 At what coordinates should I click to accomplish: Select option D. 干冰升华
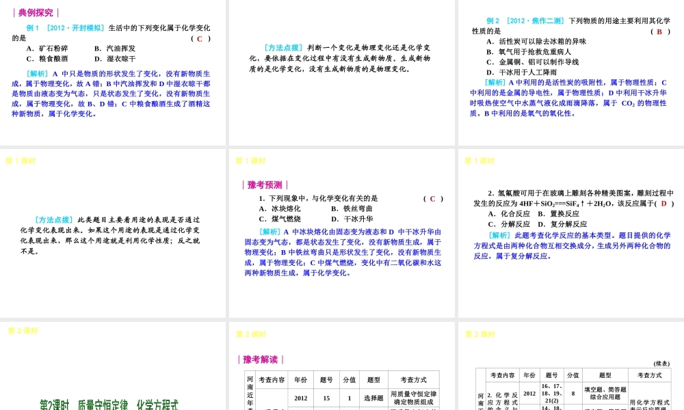[352, 219]
